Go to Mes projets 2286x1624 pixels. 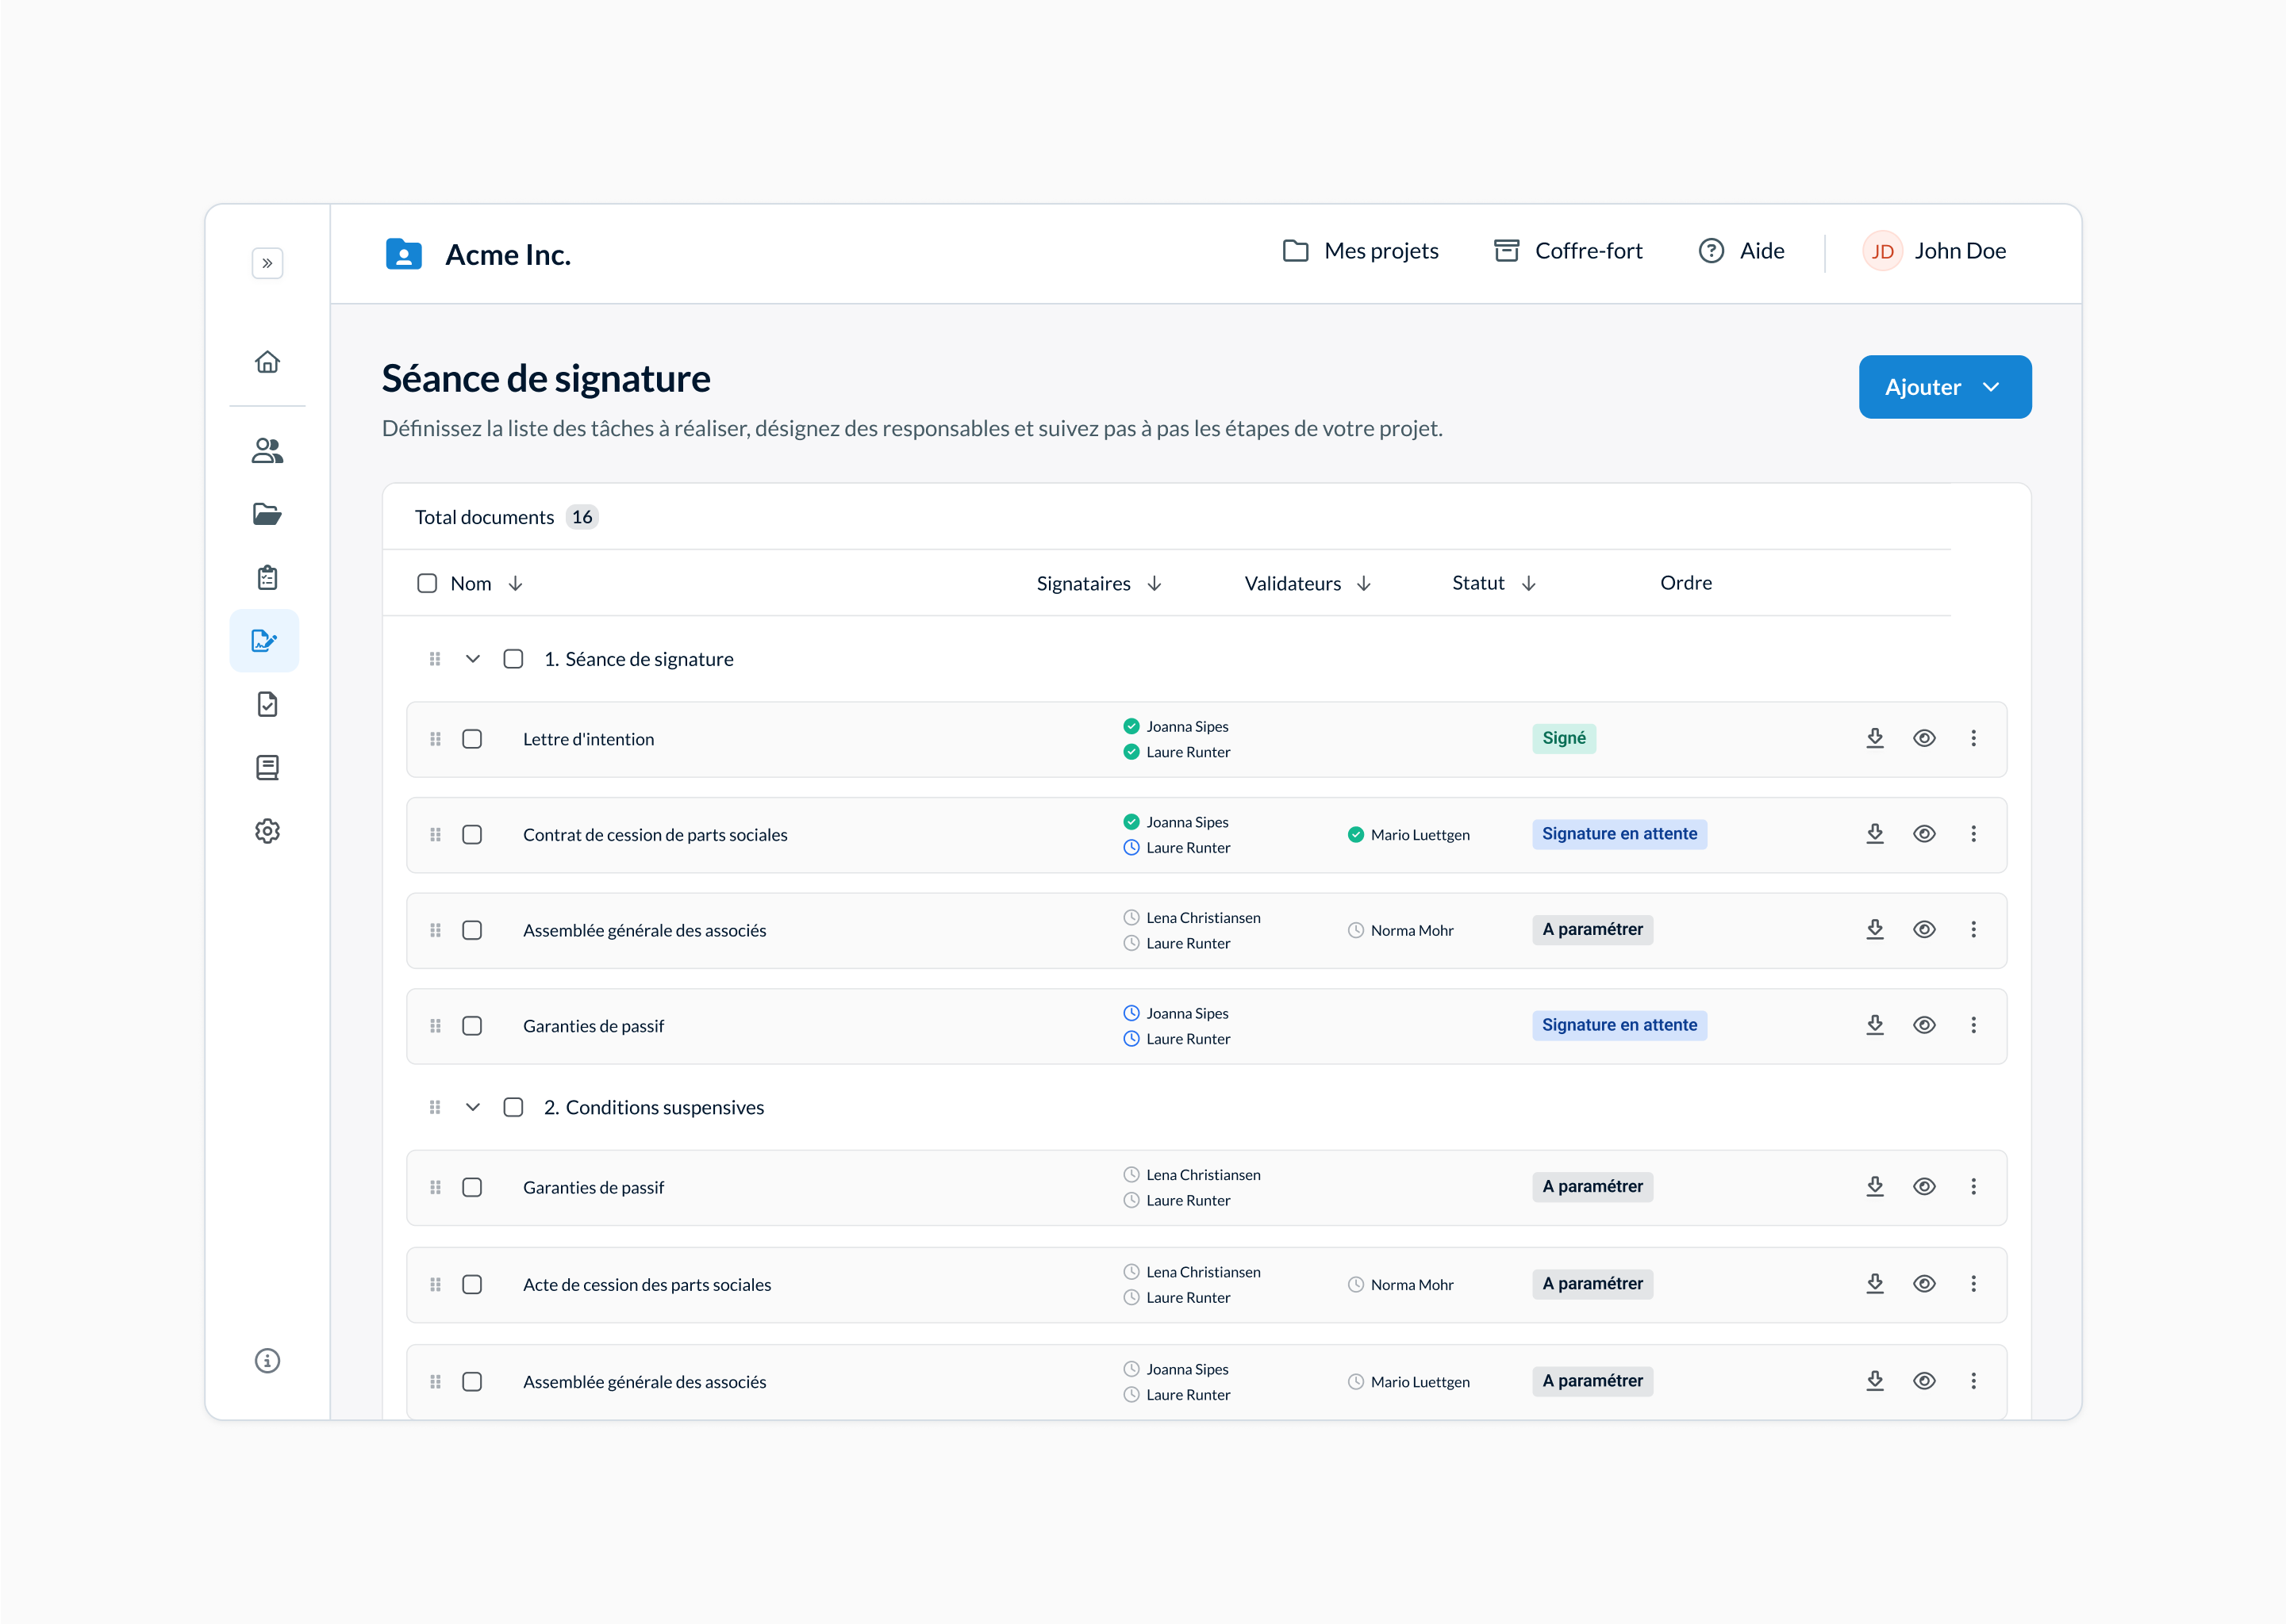(1361, 251)
